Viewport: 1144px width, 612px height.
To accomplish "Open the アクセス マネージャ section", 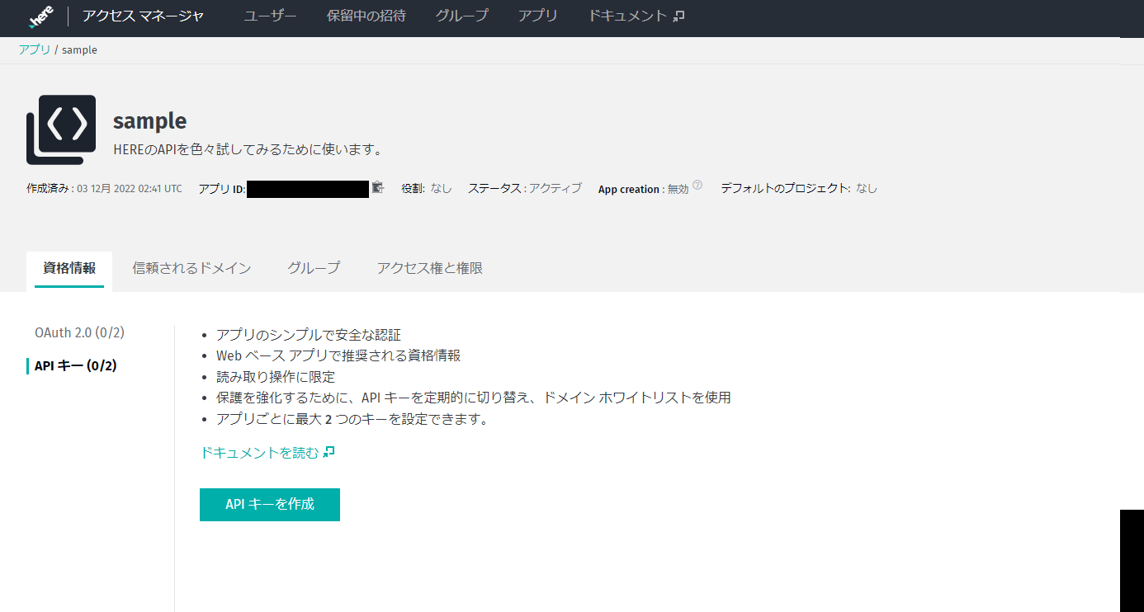I will 144,16.
